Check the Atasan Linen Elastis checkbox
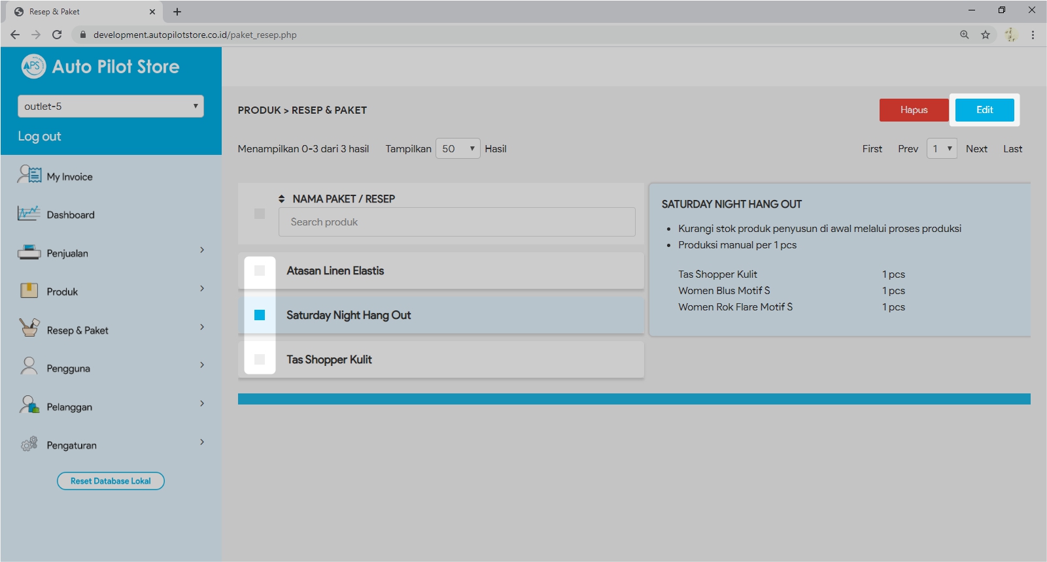 tap(260, 271)
